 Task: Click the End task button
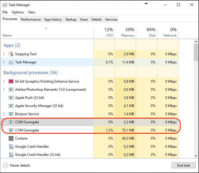coord(184,165)
